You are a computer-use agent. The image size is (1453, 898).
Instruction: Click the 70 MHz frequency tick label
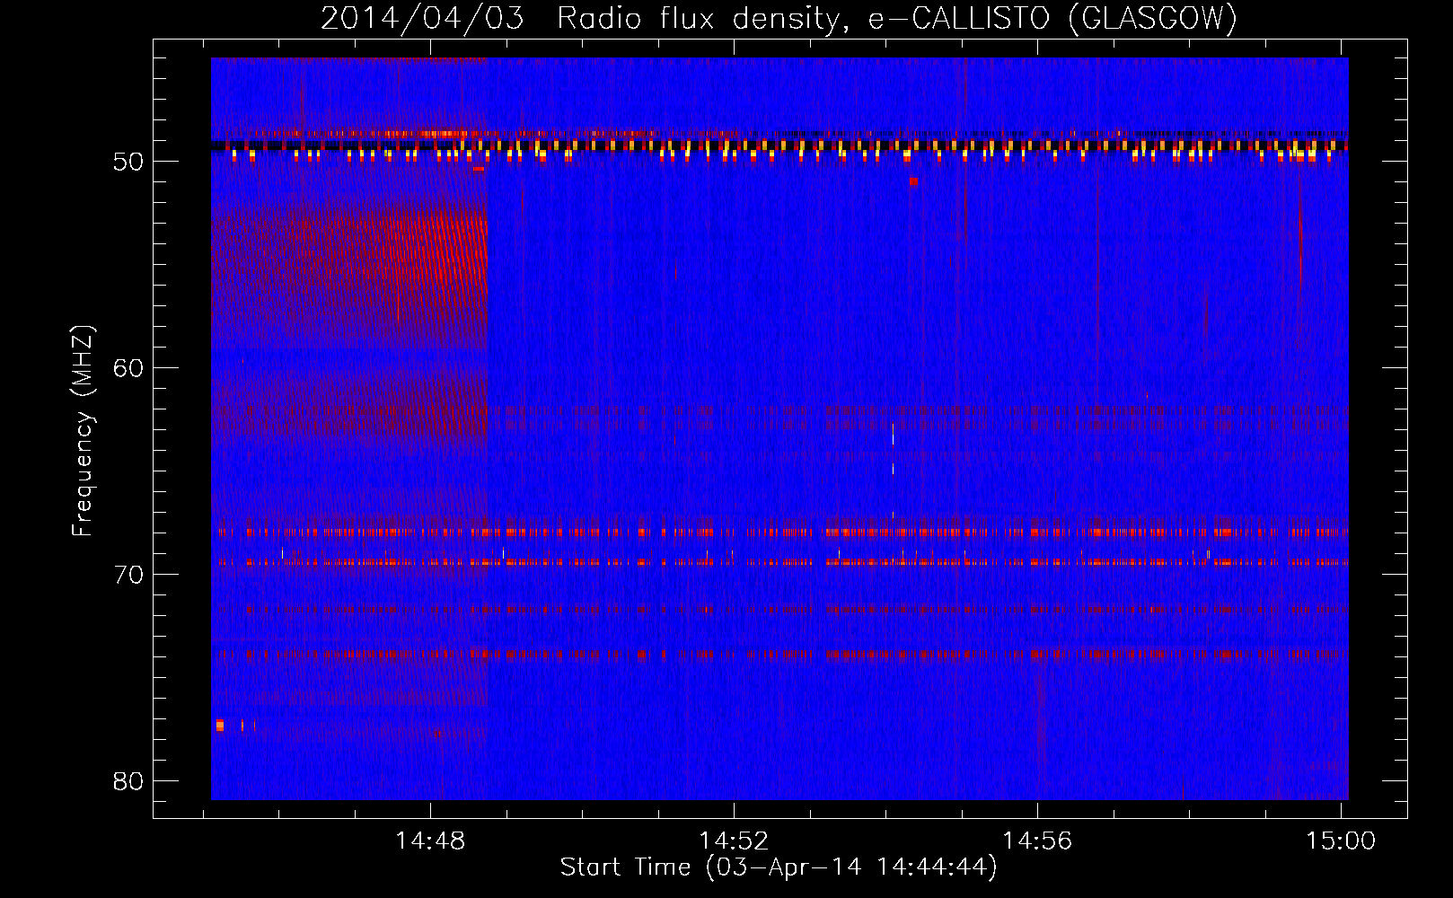click(128, 575)
